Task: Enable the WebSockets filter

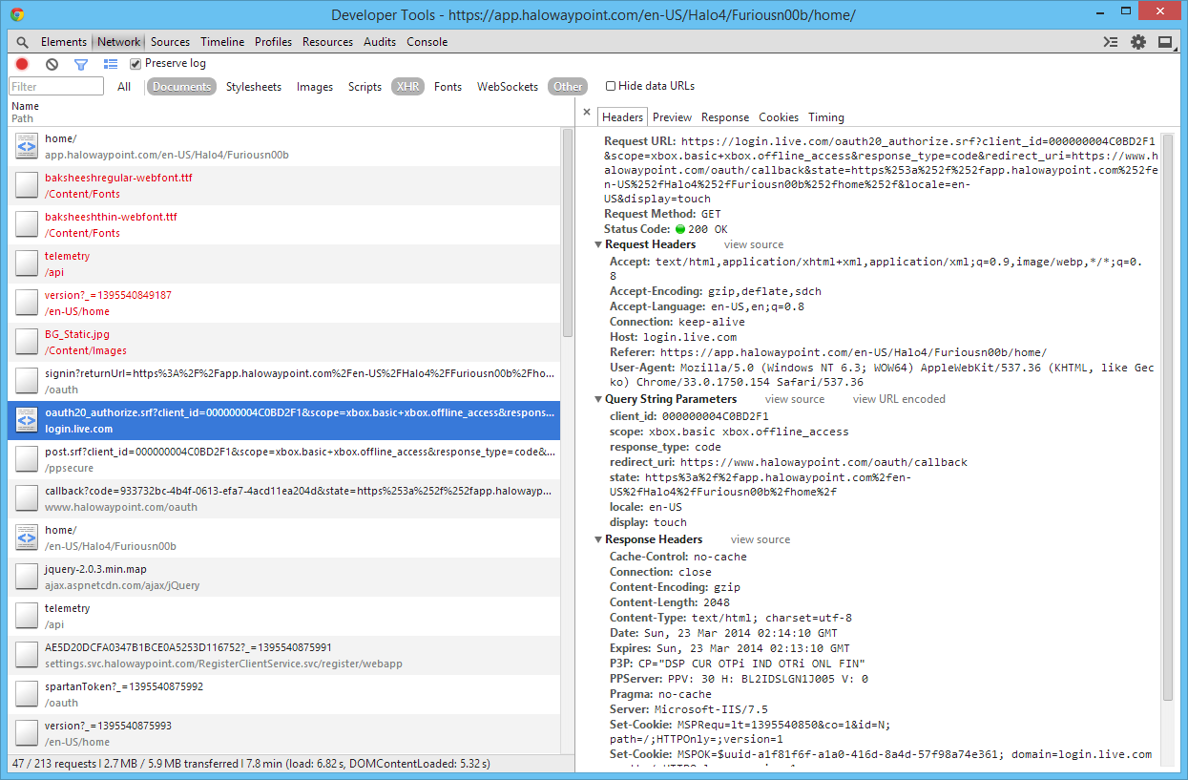Action: pos(508,87)
